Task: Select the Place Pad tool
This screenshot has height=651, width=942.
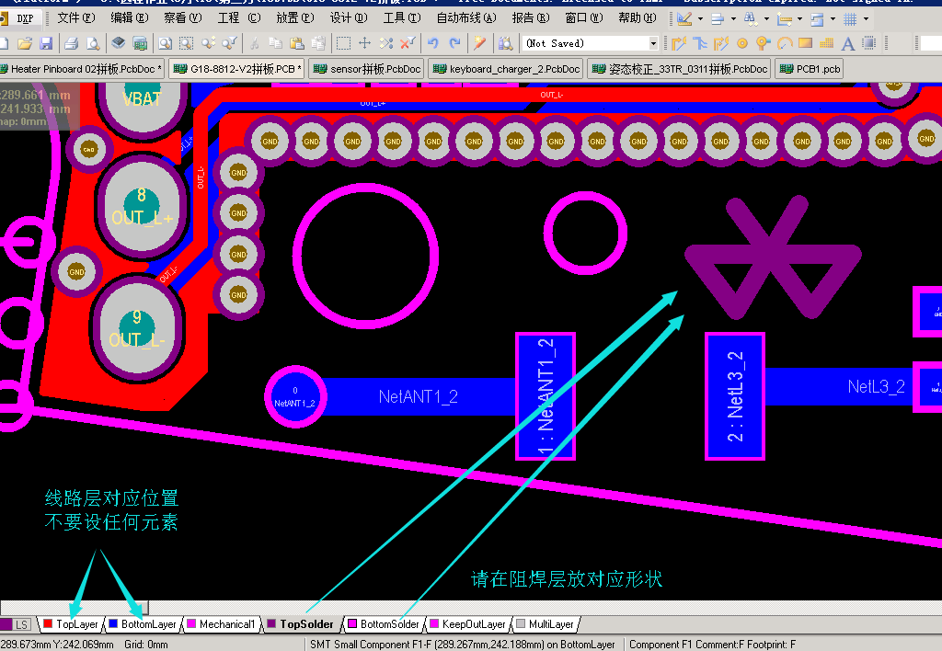Action: click(x=742, y=43)
